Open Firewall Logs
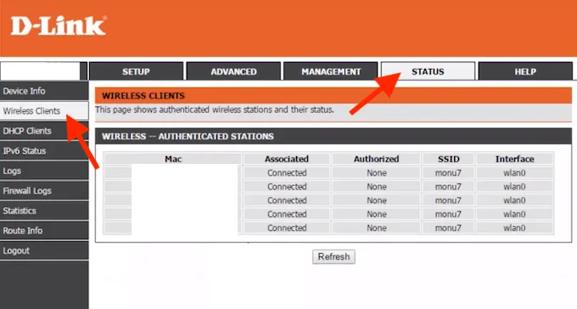This screenshot has height=309, width=577. (x=44, y=191)
